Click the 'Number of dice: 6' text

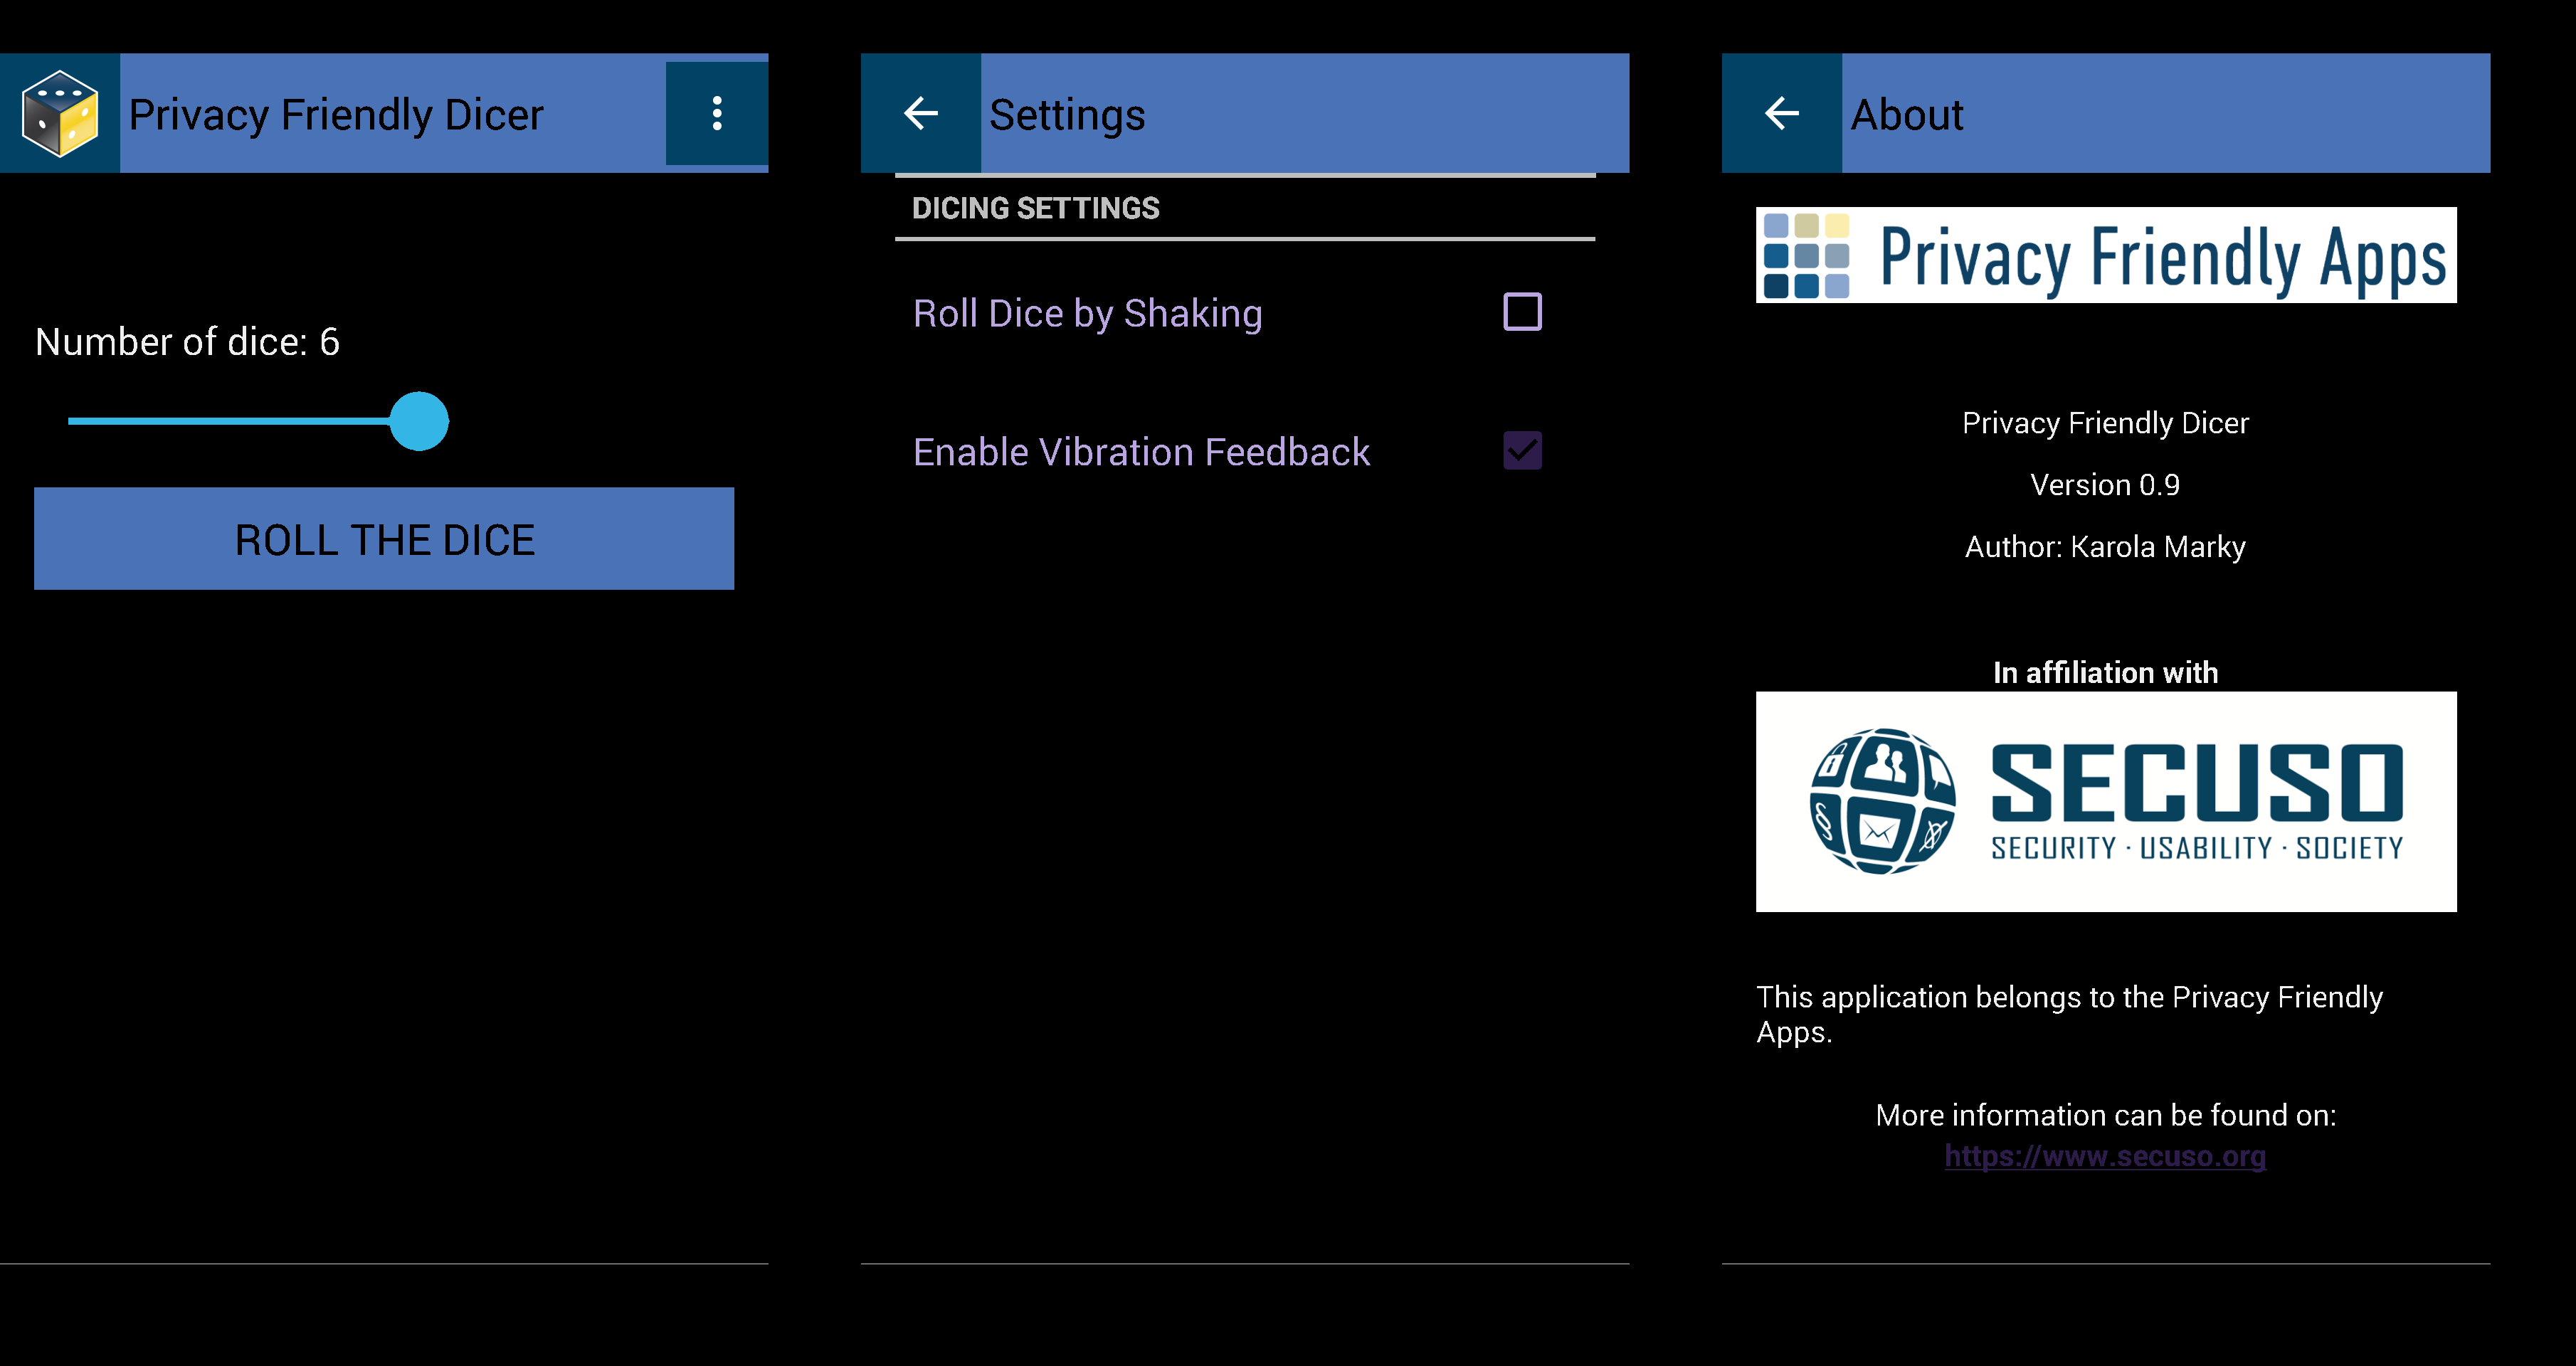[x=187, y=342]
